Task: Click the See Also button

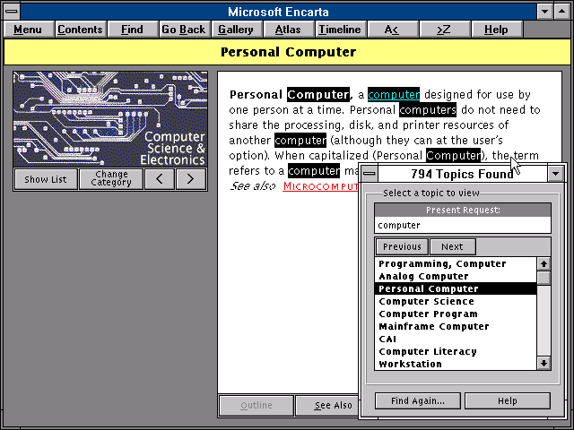Action: click(x=326, y=405)
